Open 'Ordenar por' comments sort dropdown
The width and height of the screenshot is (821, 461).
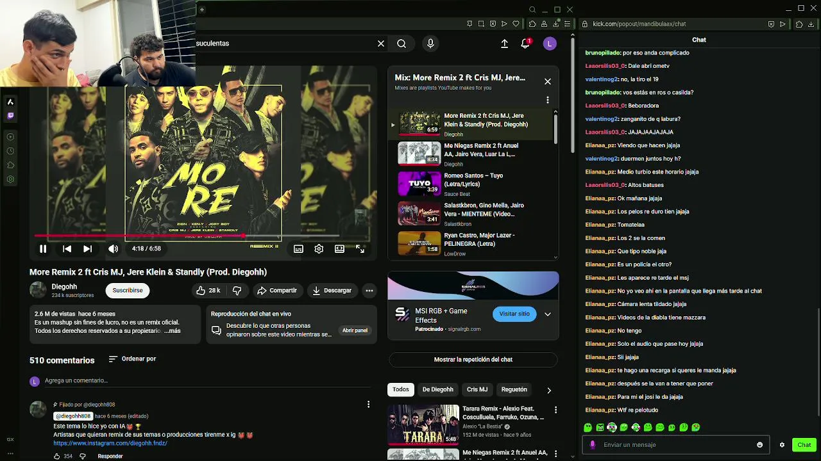tap(132, 359)
